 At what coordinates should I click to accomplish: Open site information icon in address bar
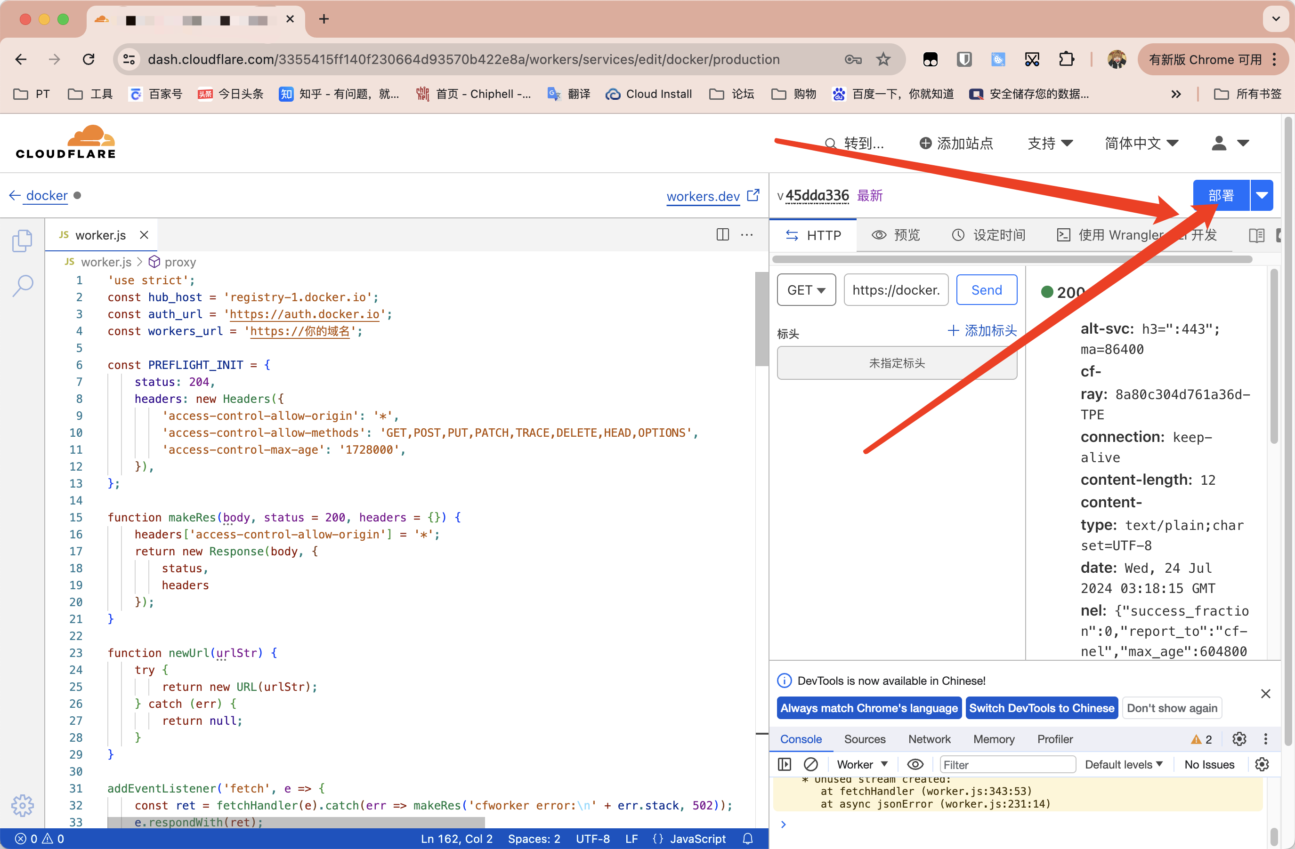pos(129,59)
